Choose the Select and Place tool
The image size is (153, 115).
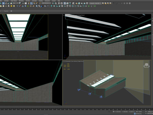11,3
